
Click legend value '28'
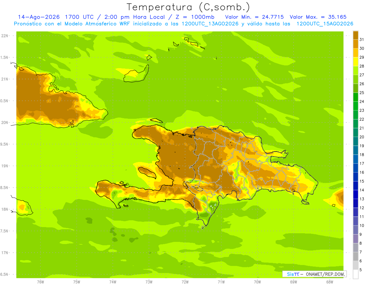(362, 66)
